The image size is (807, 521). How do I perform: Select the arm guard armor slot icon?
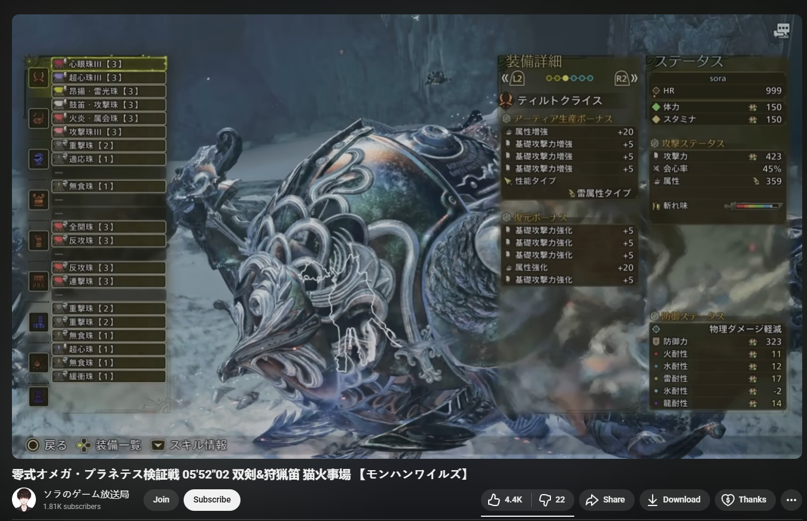pos(38,240)
